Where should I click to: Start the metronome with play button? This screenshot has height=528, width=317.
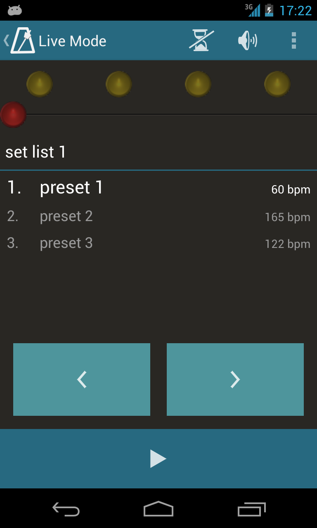pyautogui.click(x=158, y=459)
